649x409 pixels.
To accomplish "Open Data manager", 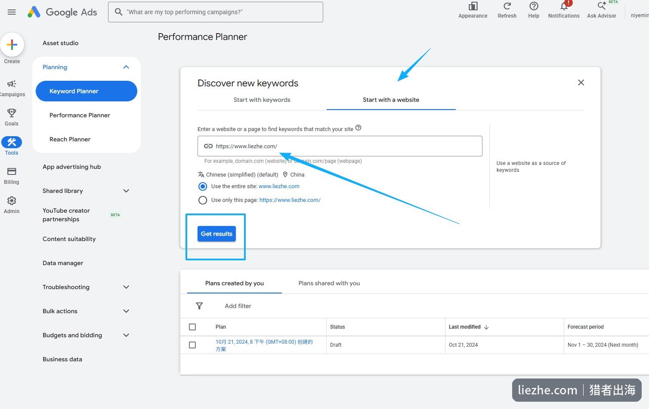I will [63, 263].
